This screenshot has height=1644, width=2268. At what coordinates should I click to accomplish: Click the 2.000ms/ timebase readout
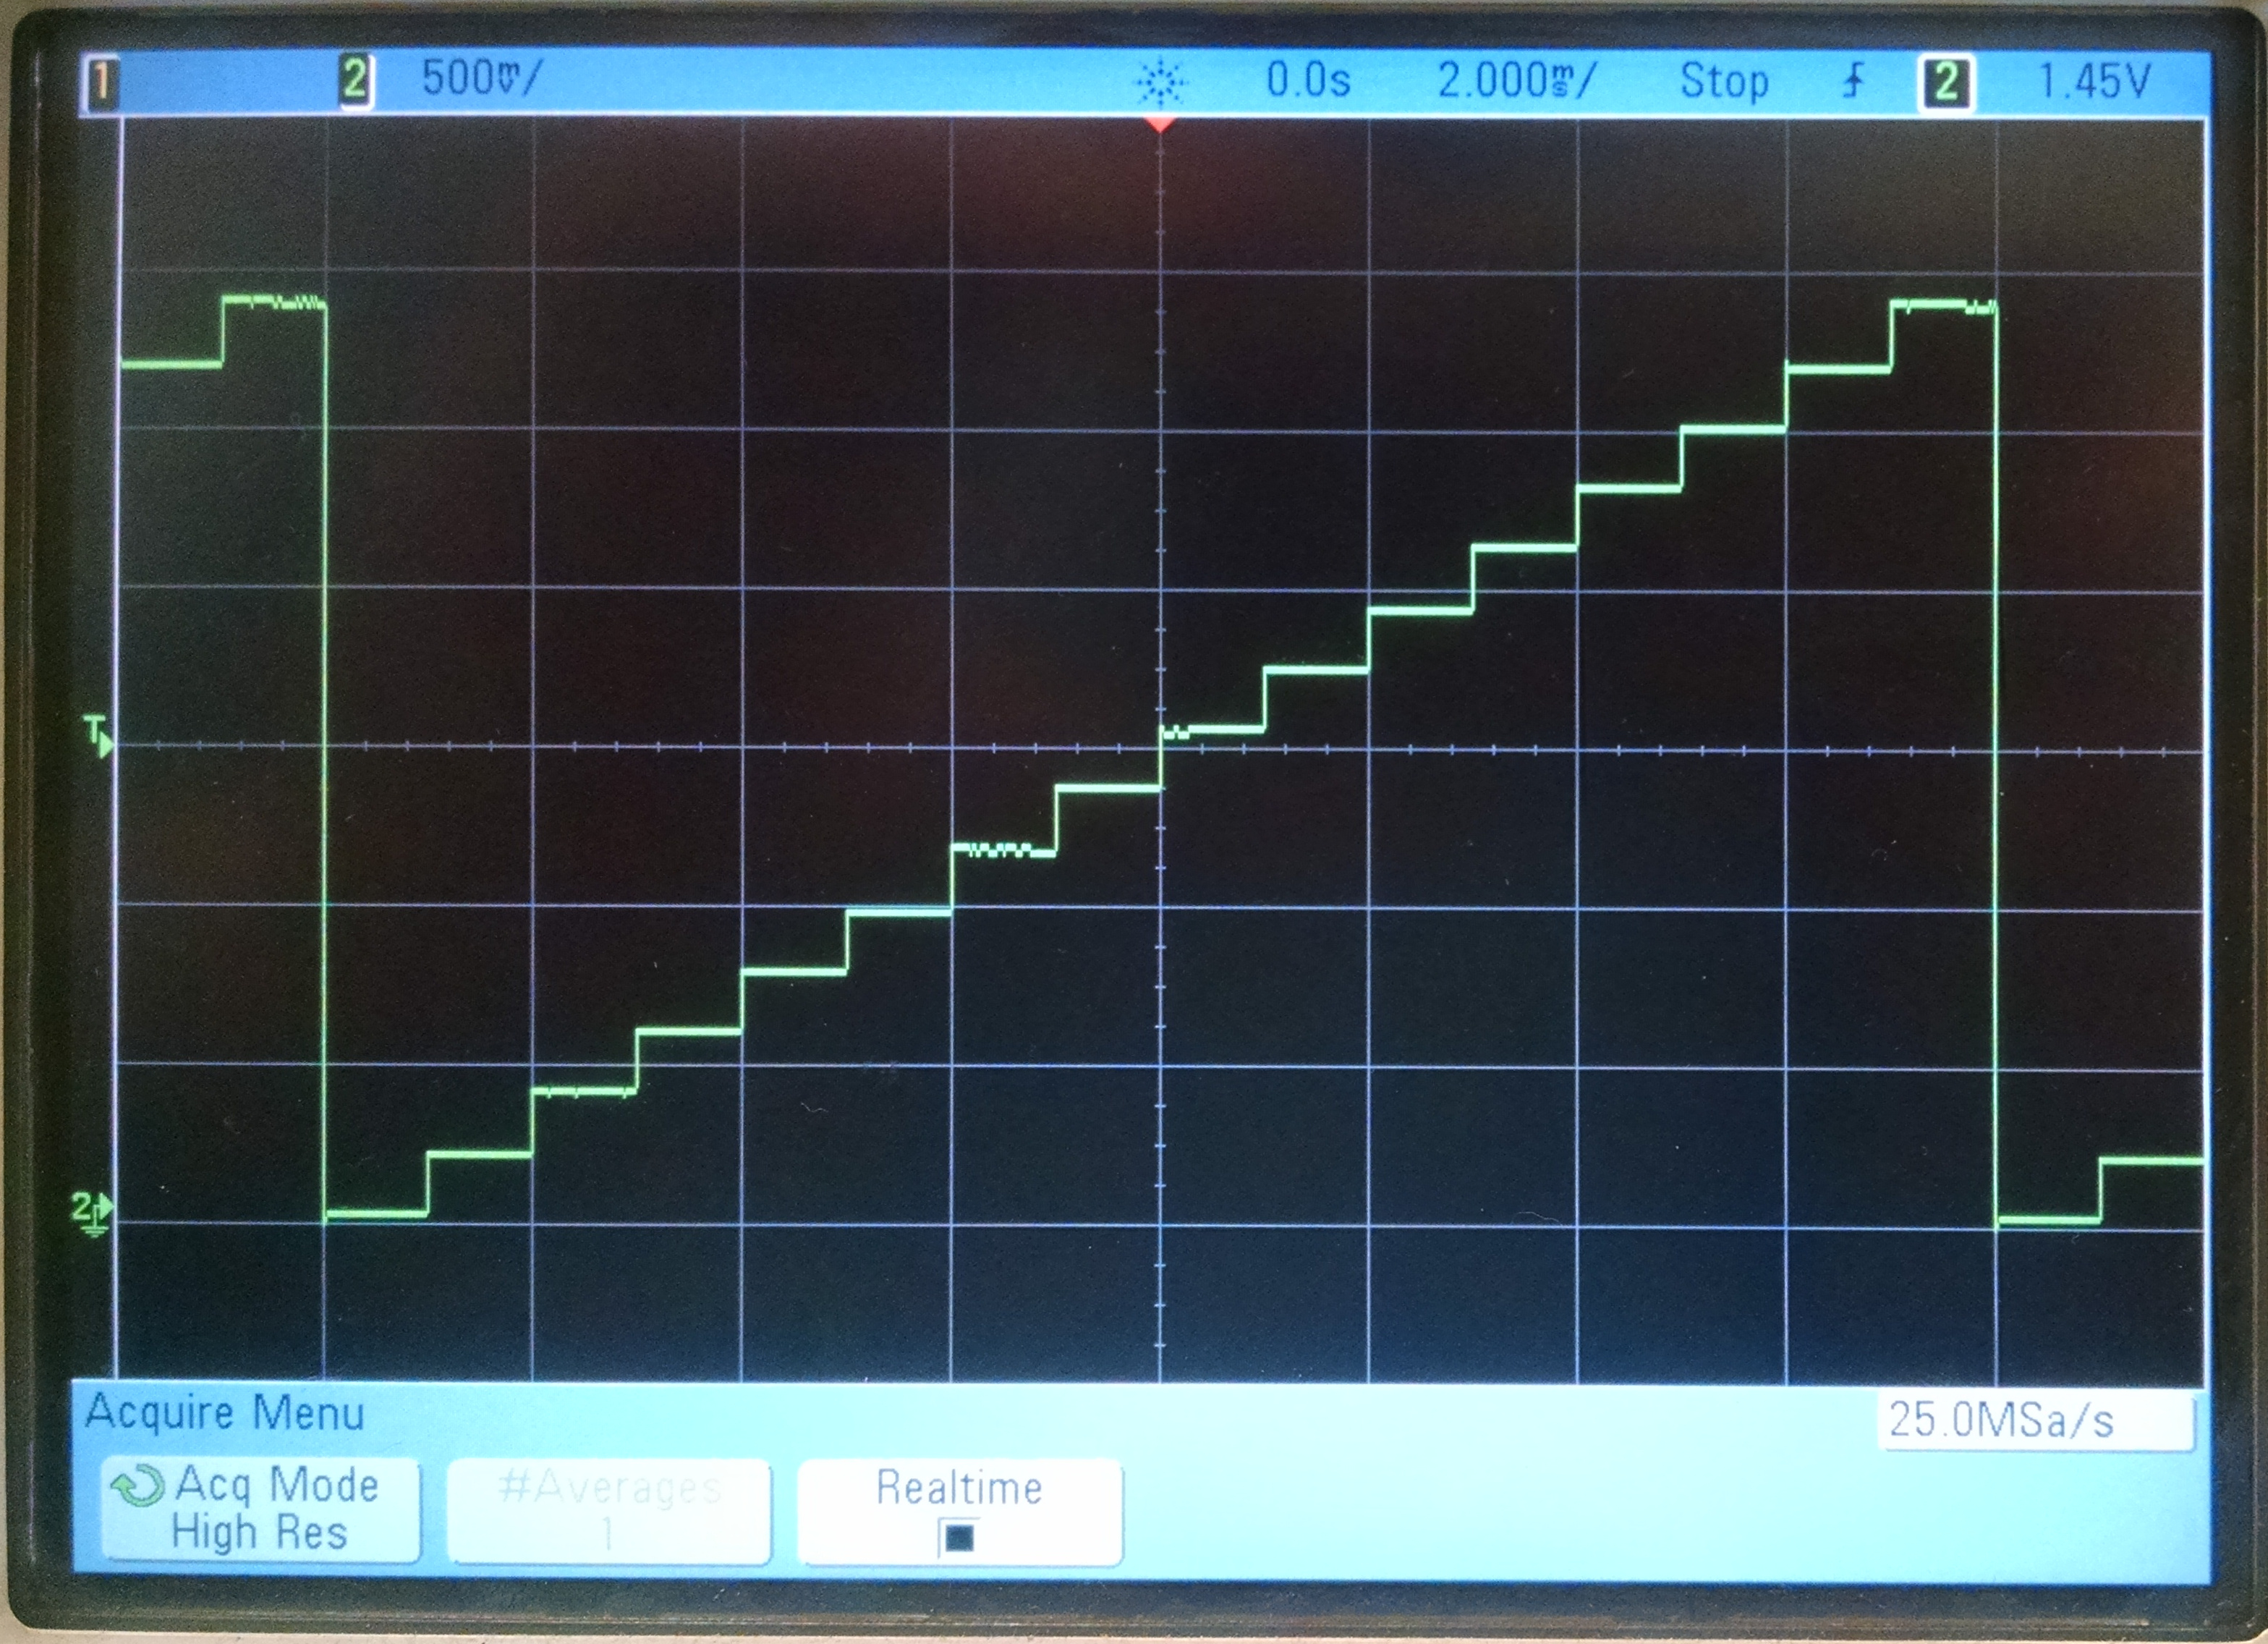(1516, 80)
